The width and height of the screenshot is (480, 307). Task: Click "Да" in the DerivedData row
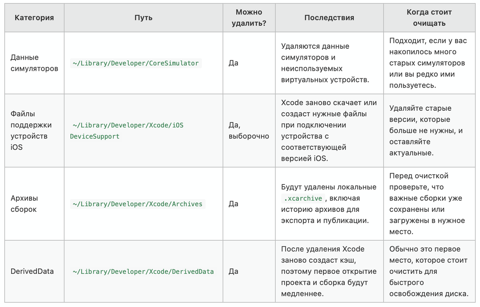(x=234, y=271)
